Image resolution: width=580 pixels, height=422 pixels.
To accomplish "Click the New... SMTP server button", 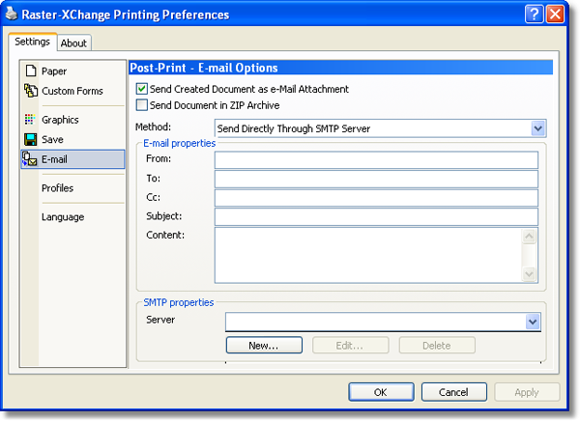I will [x=264, y=345].
